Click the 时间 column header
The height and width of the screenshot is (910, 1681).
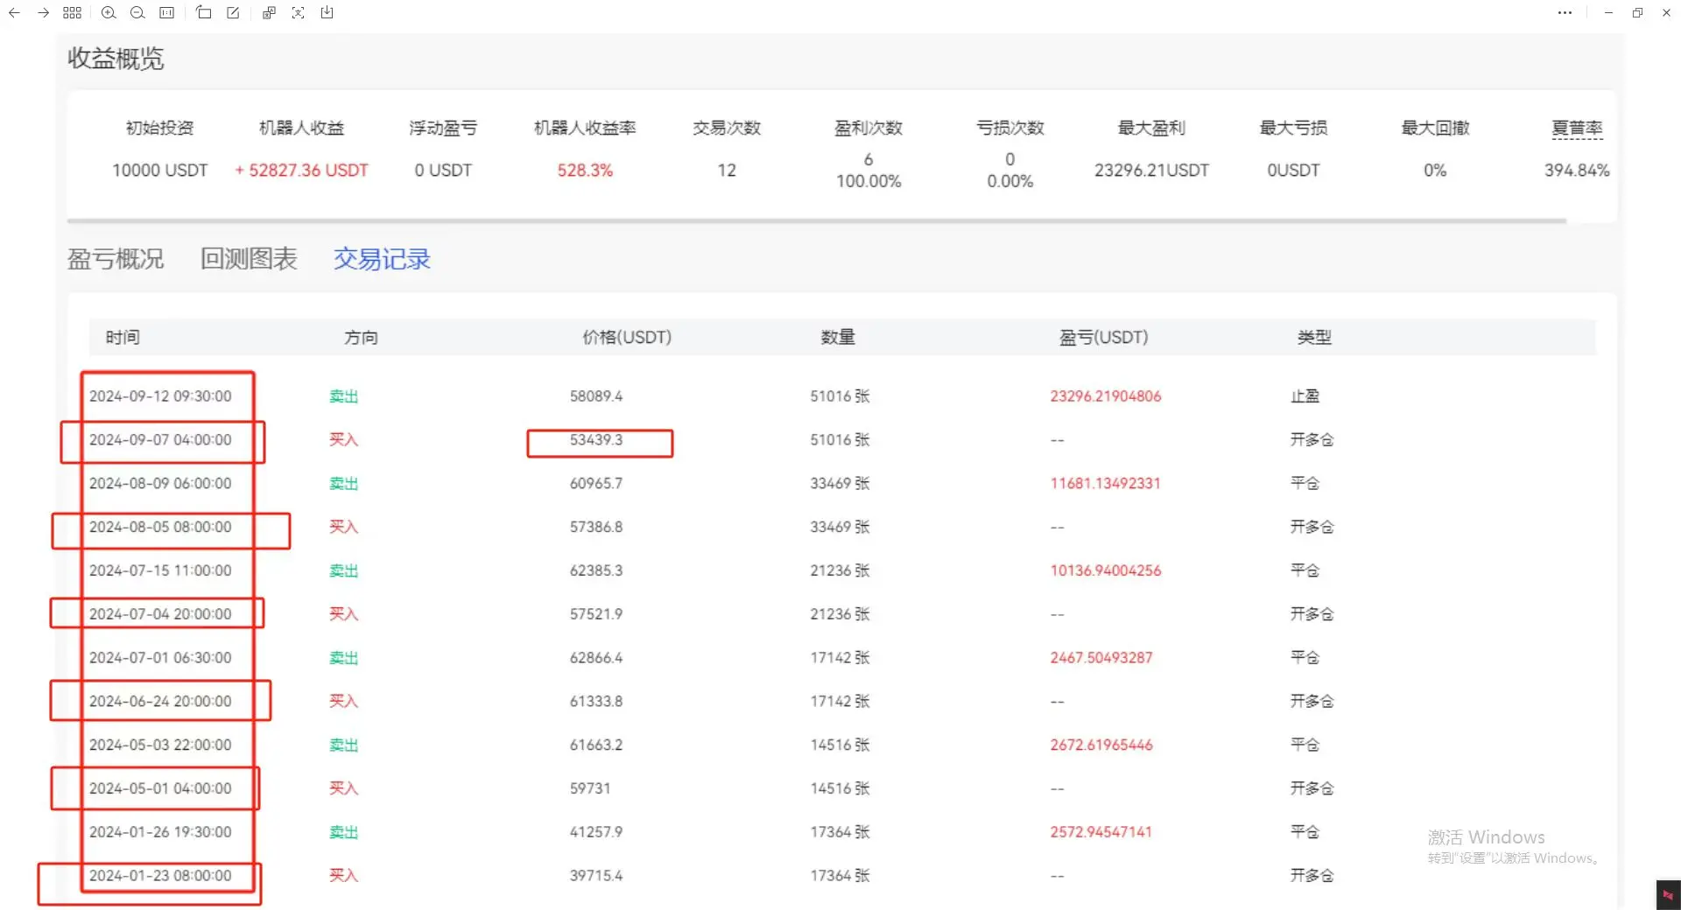coord(123,337)
